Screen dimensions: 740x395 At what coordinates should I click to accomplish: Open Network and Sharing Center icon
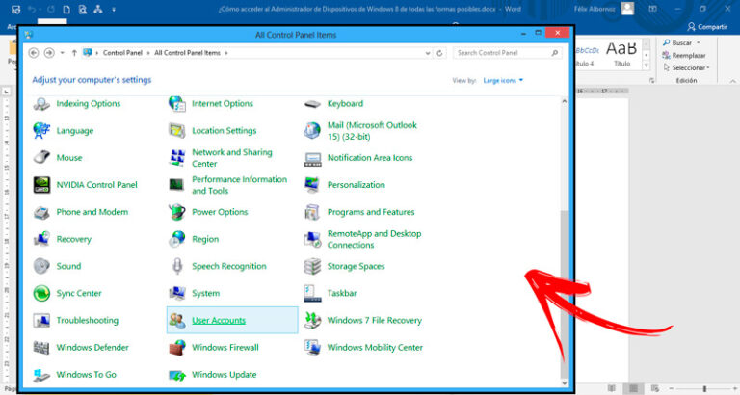point(177,158)
